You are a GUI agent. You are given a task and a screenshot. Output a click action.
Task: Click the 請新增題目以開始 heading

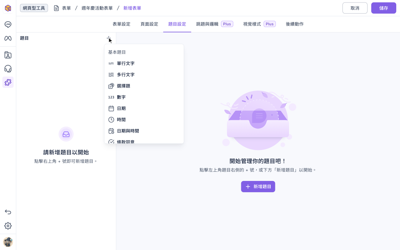click(x=66, y=152)
